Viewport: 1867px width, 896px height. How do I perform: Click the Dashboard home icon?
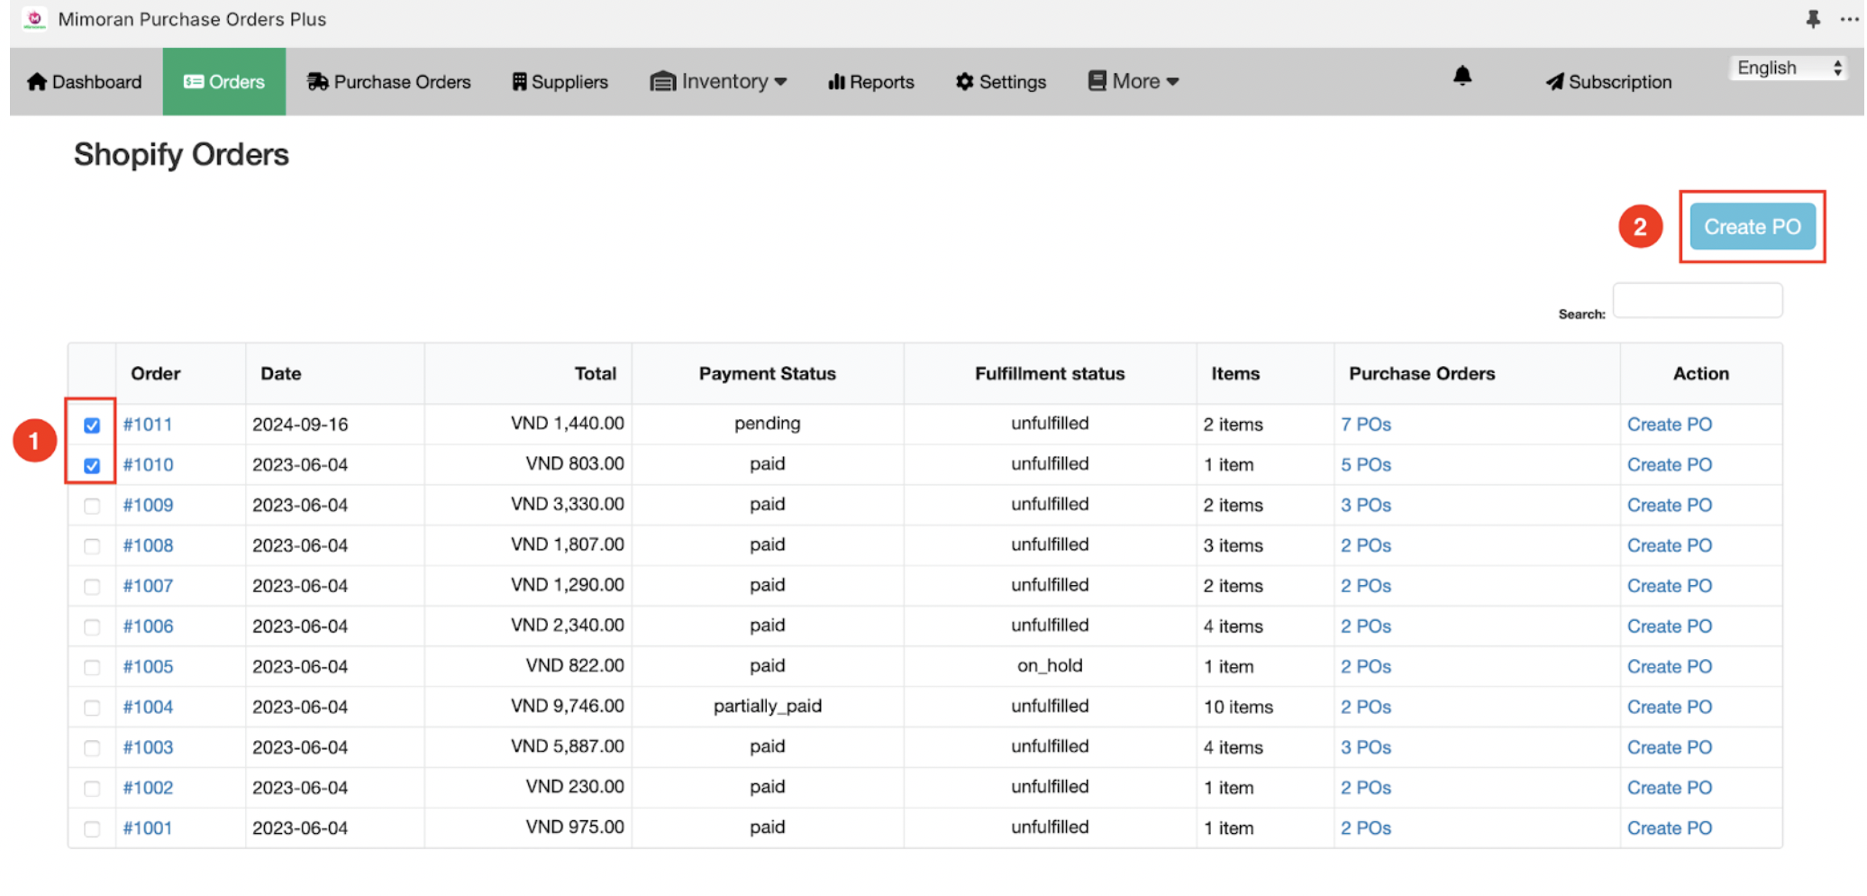[37, 82]
